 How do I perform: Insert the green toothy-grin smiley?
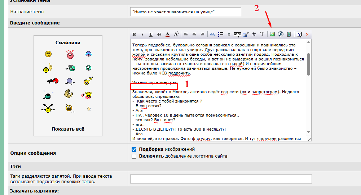click(88, 68)
